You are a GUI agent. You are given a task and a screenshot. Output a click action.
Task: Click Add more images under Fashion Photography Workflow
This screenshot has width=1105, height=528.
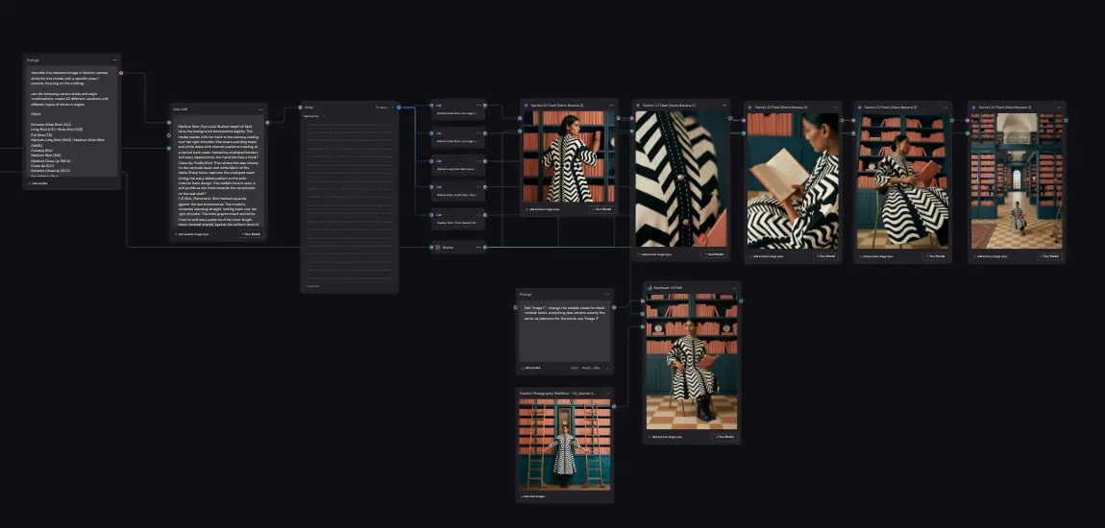pos(532,496)
